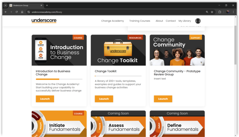This screenshot has width=239, height=137.
Task: Expand the tab search dropdown arrow
Action: (5, 5)
